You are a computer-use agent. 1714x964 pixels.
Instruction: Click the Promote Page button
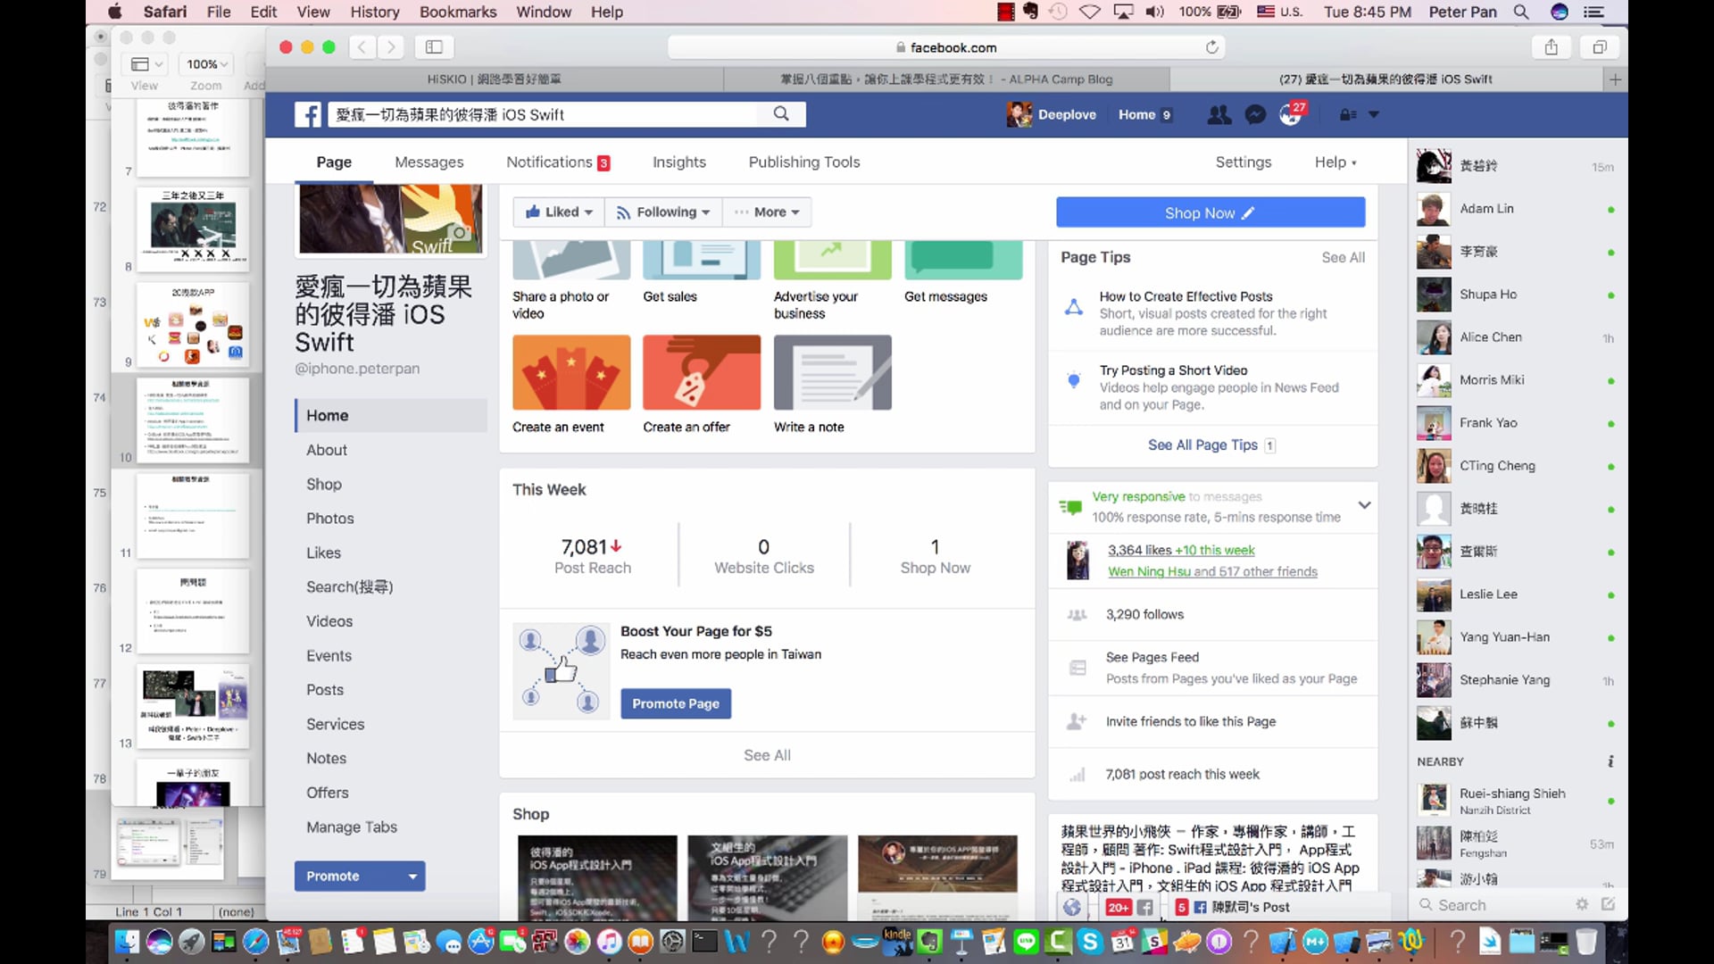pos(676,703)
